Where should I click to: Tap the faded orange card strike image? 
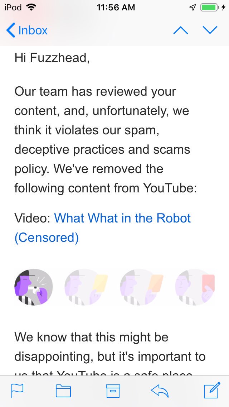142,287
